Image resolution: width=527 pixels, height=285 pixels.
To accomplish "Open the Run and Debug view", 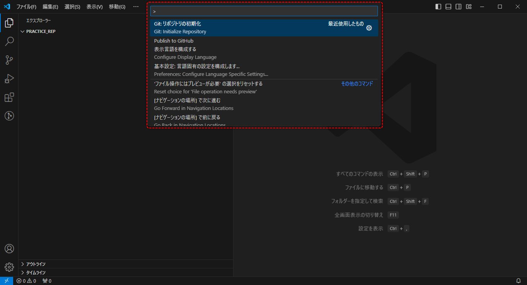I will [x=9, y=79].
